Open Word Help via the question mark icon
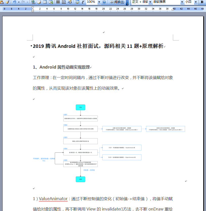 pos(104,2)
